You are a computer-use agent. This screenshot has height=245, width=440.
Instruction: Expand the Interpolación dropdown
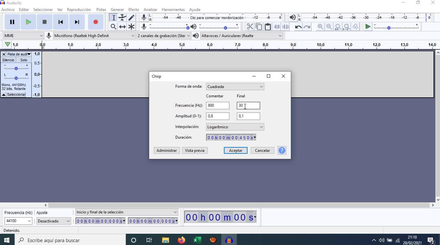pos(235,127)
